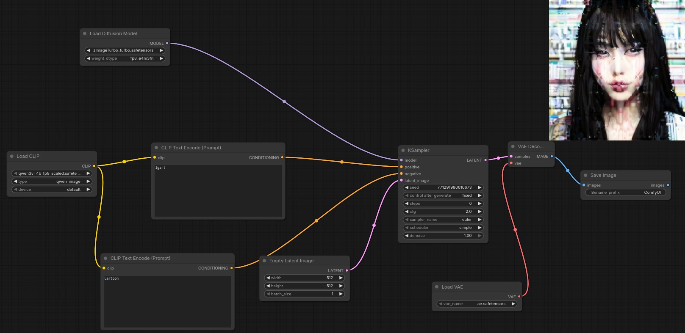
Task: Cycle vae_name forward with its right arrow
Action: [x=513, y=304]
